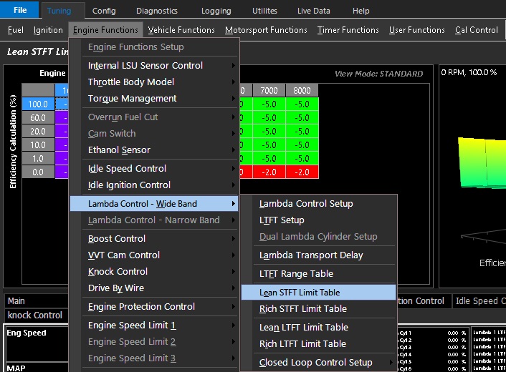Open the Cal Control menu
506x372 pixels.
pyautogui.click(x=476, y=30)
